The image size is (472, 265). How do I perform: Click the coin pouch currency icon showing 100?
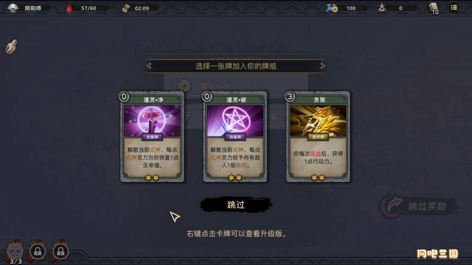point(332,8)
